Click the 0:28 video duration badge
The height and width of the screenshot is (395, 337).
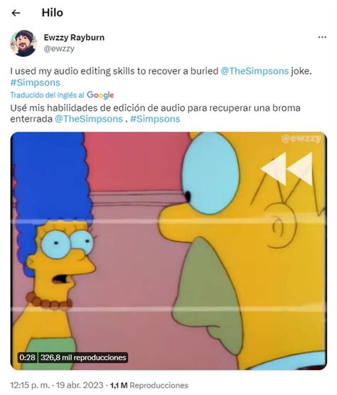point(27,357)
